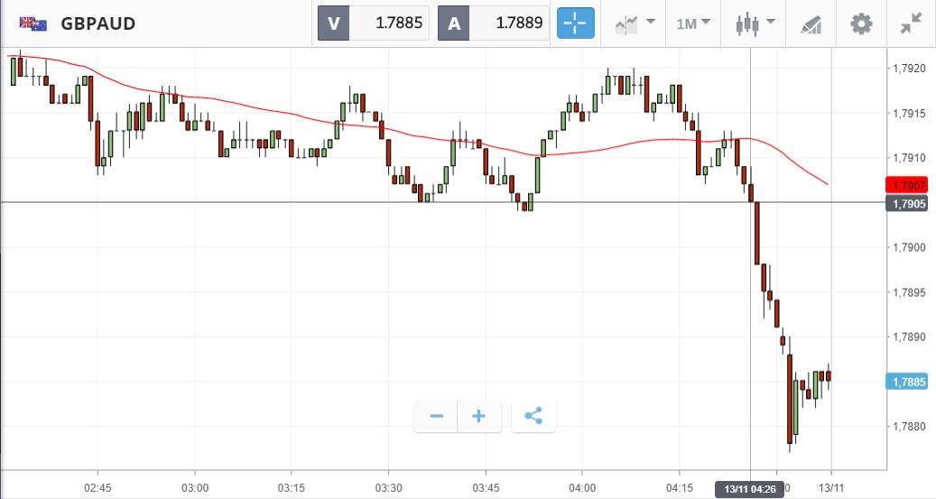Click the 03:30 time axis label

click(388, 488)
